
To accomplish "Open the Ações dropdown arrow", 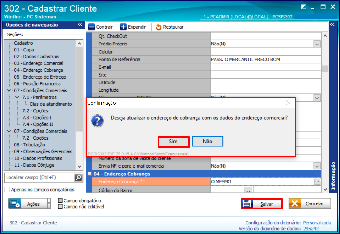I will [49, 204].
